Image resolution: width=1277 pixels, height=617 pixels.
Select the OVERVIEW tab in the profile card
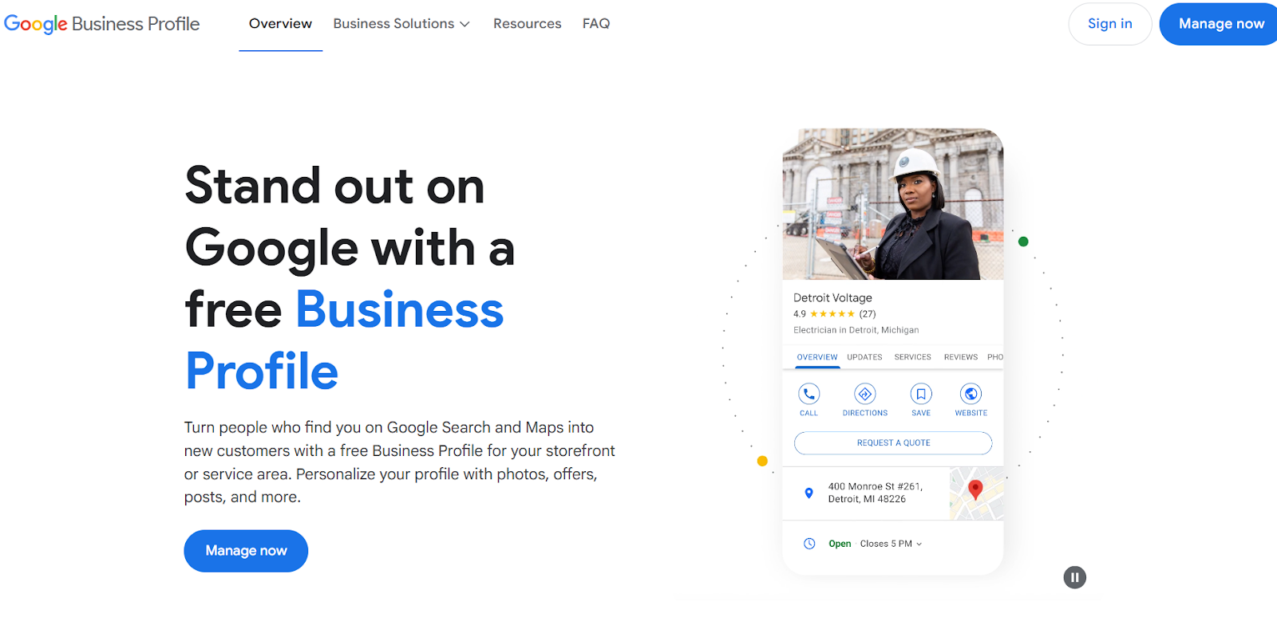click(817, 357)
